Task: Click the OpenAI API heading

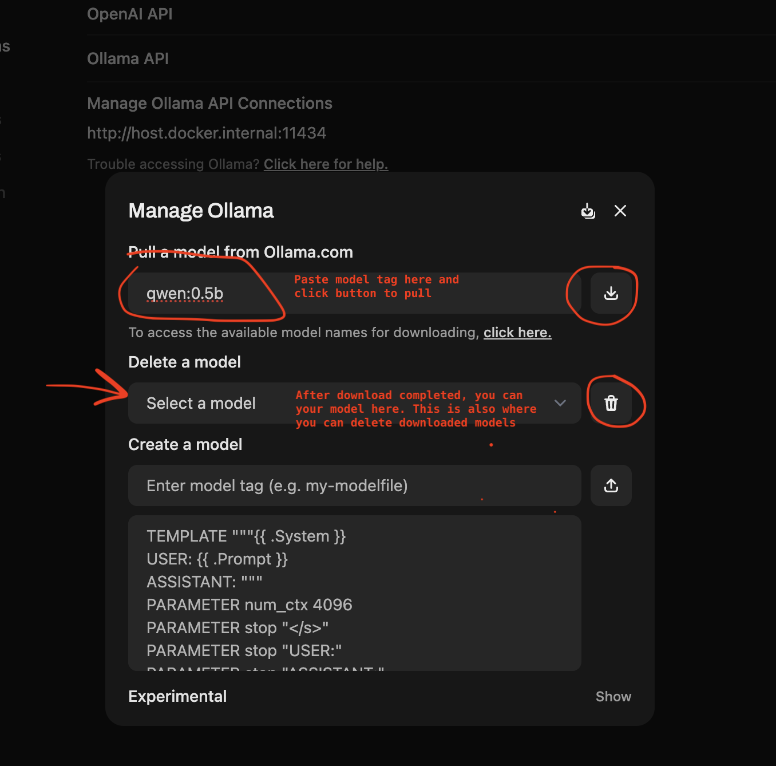Action: [130, 14]
